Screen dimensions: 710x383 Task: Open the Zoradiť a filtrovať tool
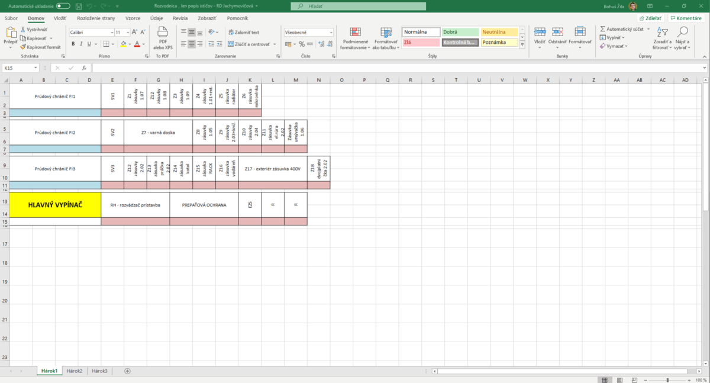coord(662,37)
